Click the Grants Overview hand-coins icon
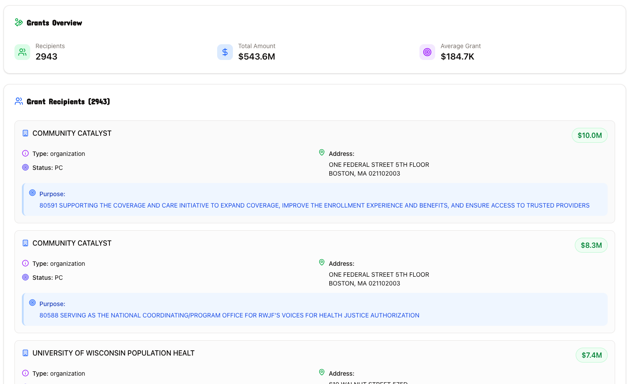Image resolution: width=630 pixels, height=384 pixels. tap(19, 22)
